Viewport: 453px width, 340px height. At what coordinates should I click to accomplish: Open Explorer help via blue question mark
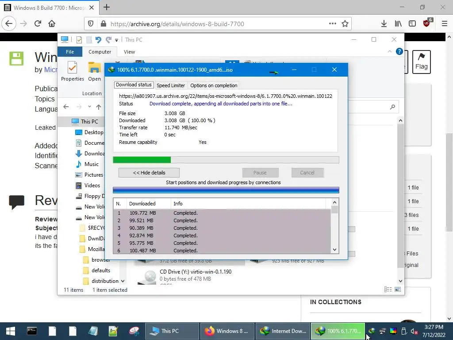(x=399, y=51)
